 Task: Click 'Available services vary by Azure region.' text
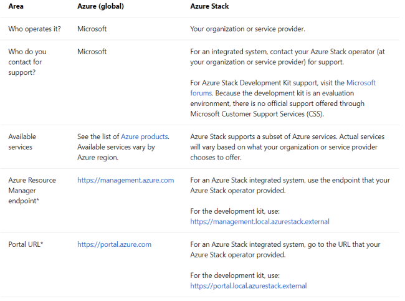tap(116, 152)
